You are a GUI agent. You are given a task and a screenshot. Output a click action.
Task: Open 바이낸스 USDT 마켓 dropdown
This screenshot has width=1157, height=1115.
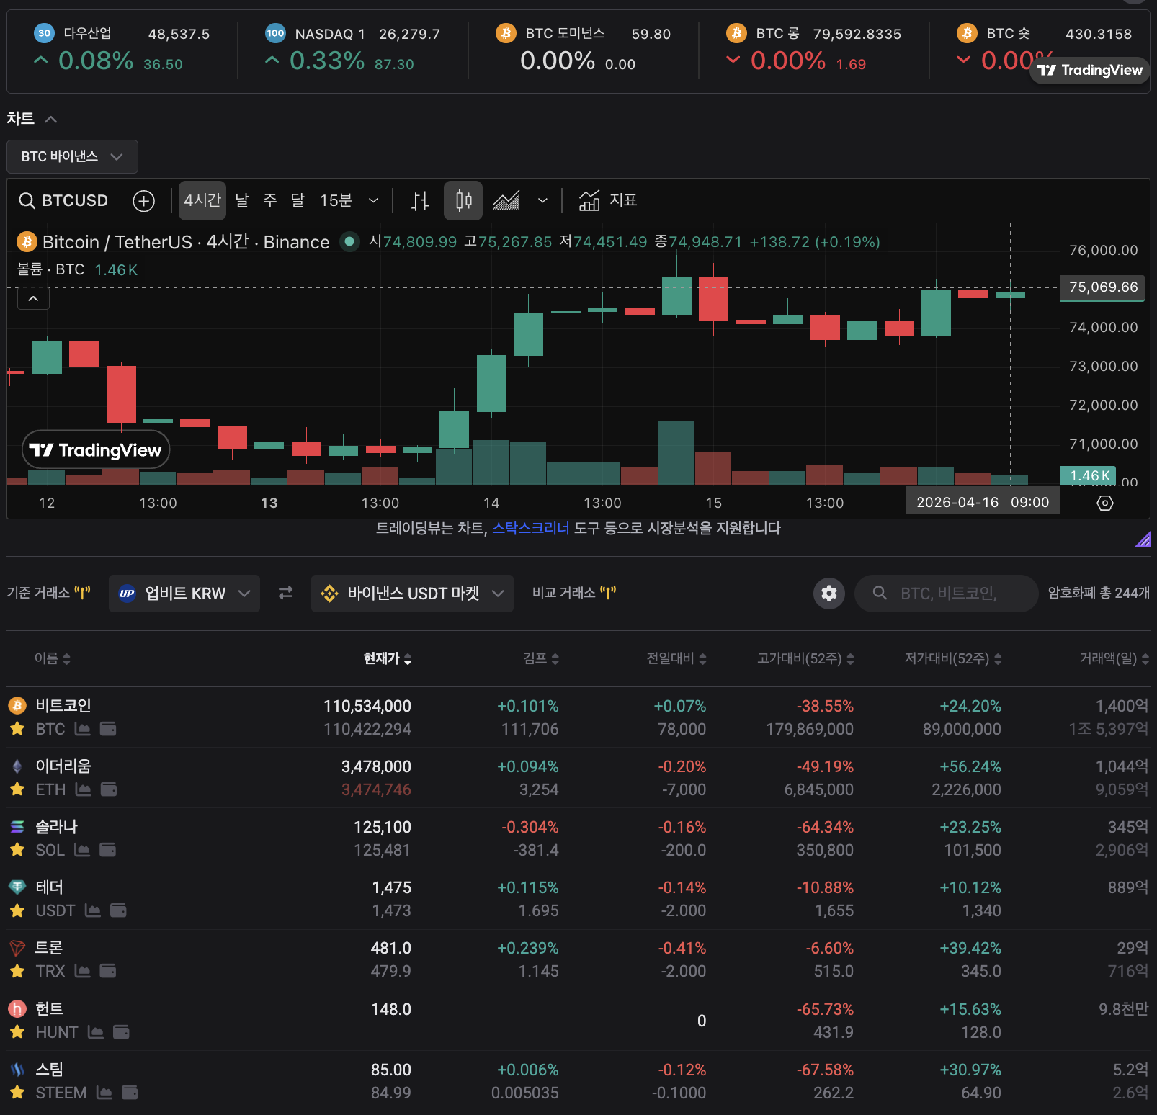(412, 594)
